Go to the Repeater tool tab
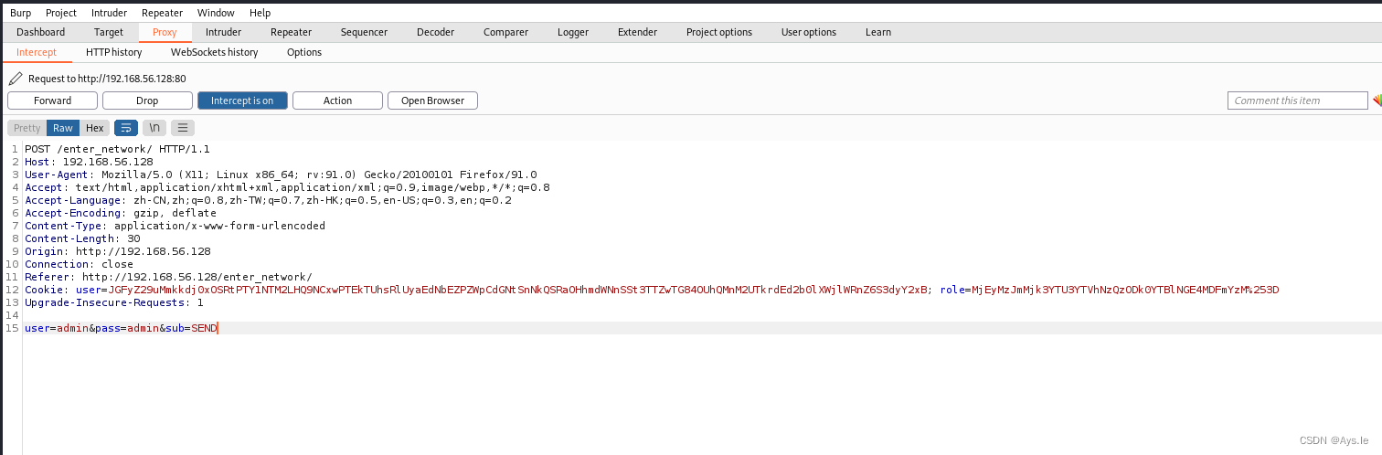This screenshot has width=1382, height=455. click(292, 32)
